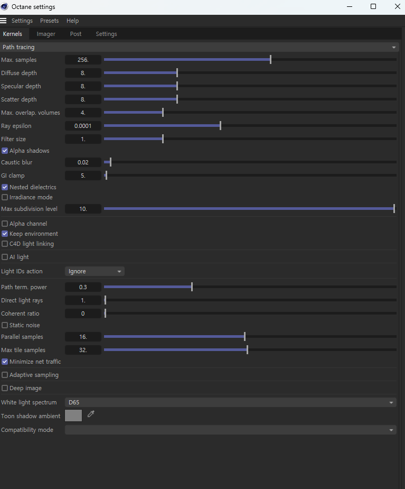Disable Nested dielectrics
The width and height of the screenshot is (405, 489).
tap(5, 187)
